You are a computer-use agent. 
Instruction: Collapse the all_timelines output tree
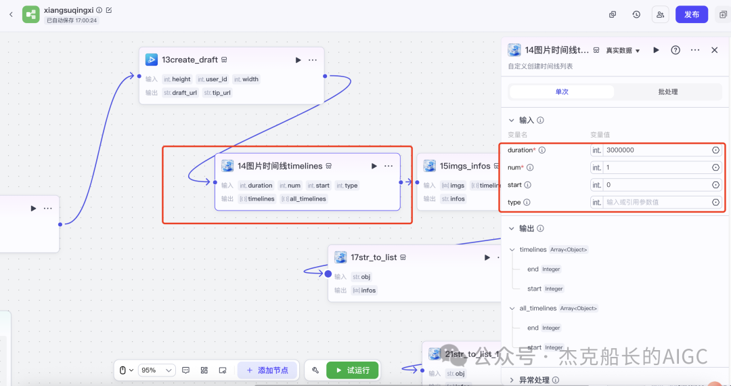point(512,308)
